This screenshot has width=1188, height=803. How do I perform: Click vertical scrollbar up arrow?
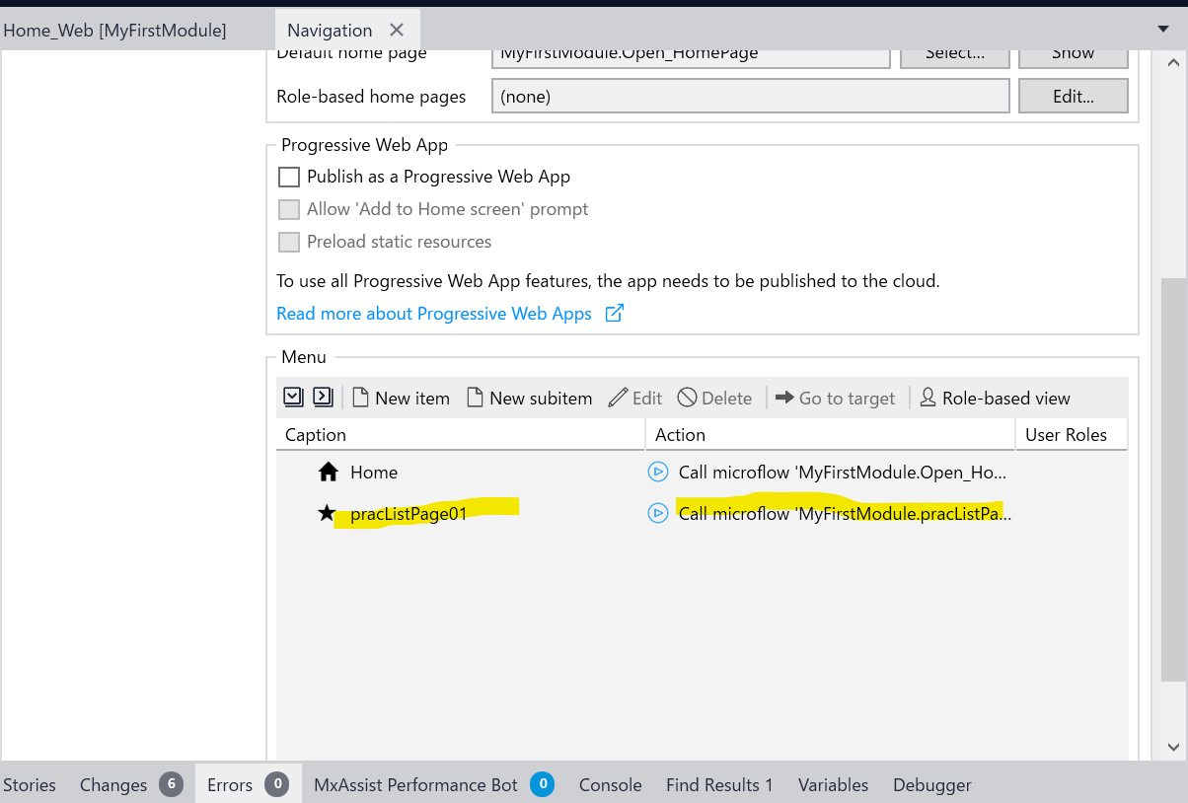click(1173, 62)
